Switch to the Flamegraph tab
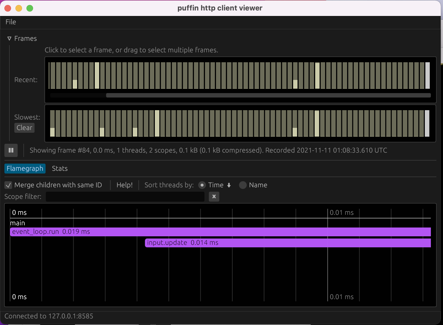Viewport: 443px width, 325px height. click(25, 168)
